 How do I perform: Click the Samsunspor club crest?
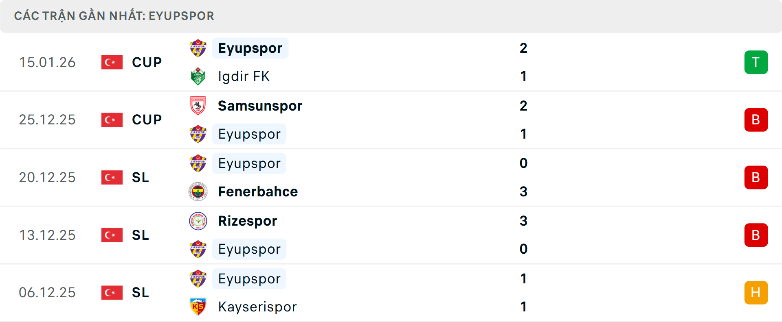(198, 105)
